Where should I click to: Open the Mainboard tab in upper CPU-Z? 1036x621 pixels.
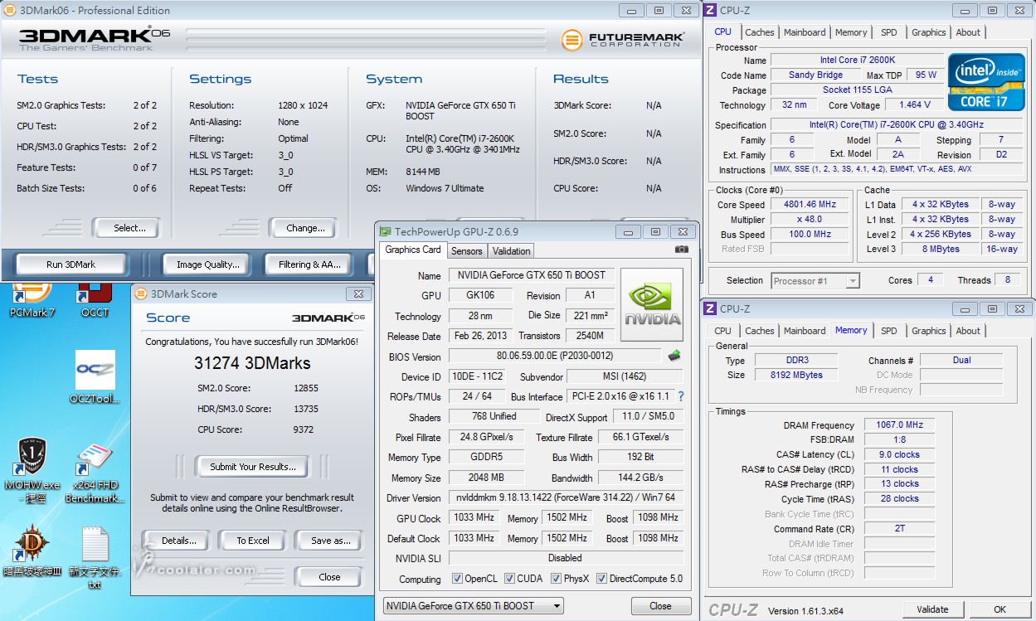point(805,32)
